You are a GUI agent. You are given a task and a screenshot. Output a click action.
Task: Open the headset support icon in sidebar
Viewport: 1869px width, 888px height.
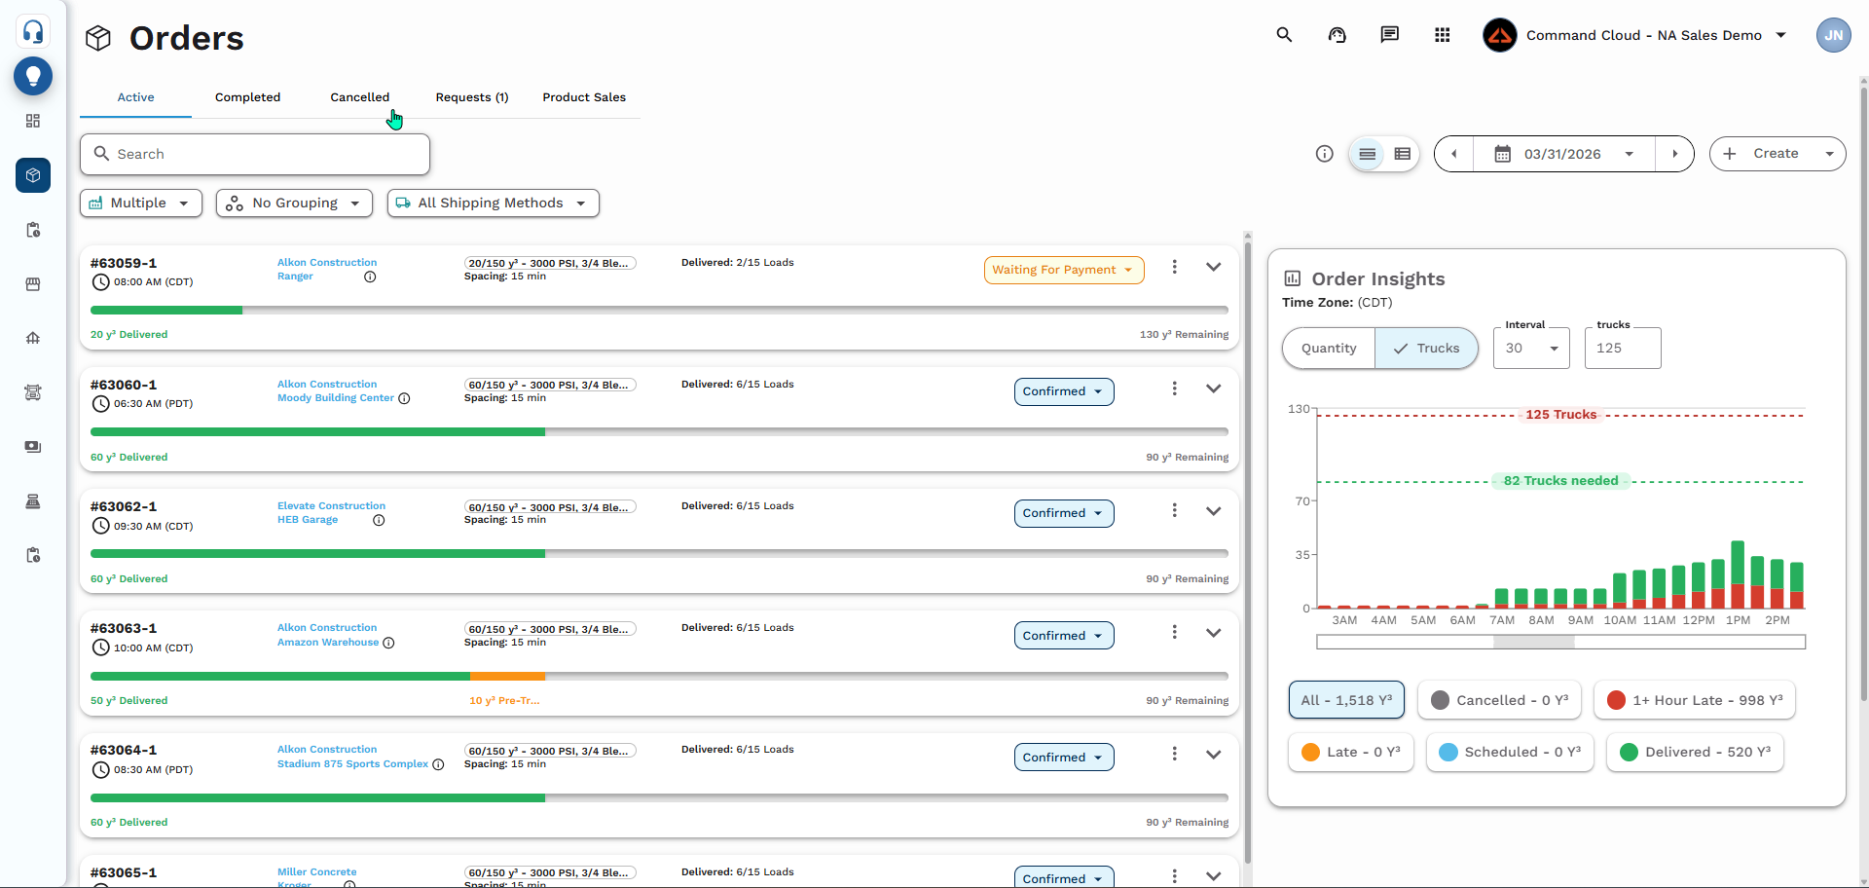pos(33,32)
